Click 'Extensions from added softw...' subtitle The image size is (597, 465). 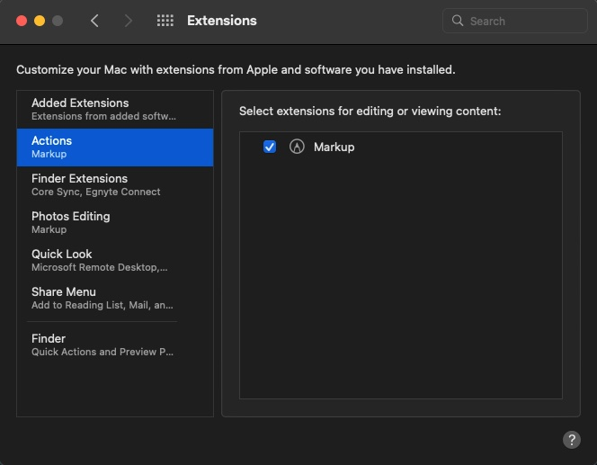pyautogui.click(x=103, y=116)
